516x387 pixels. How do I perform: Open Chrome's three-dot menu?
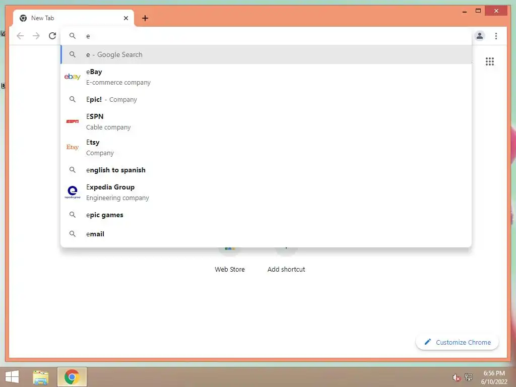pos(496,36)
